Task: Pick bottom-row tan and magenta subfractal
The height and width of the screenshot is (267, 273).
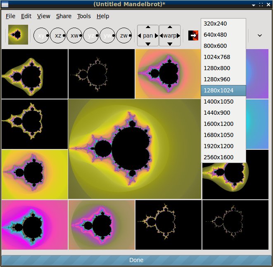Action: (x=102, y=225)
